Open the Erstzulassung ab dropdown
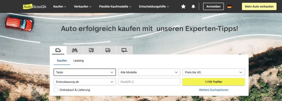282x101 pixels. click(85, 82)
